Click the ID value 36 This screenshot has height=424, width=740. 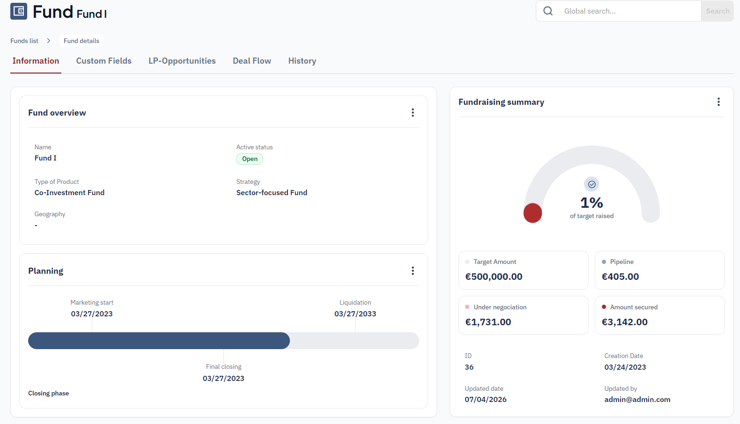[469, 367]
